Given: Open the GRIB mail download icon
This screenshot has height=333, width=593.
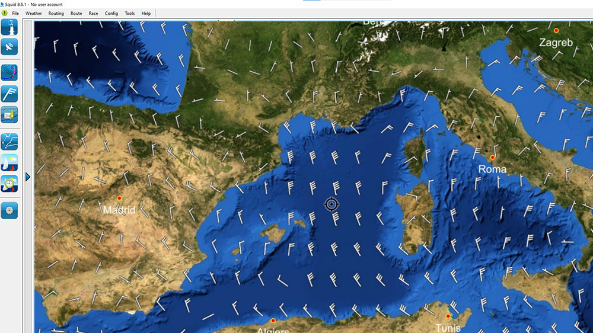Looking at the screenshot, I should tap(9, 114).
